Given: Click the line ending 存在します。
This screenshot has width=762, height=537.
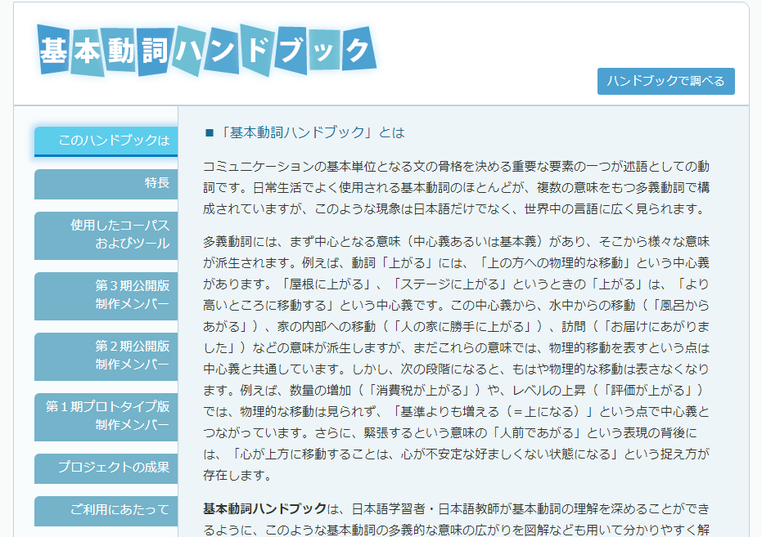Looking at the screenshot, I should [x=237, y=476].
